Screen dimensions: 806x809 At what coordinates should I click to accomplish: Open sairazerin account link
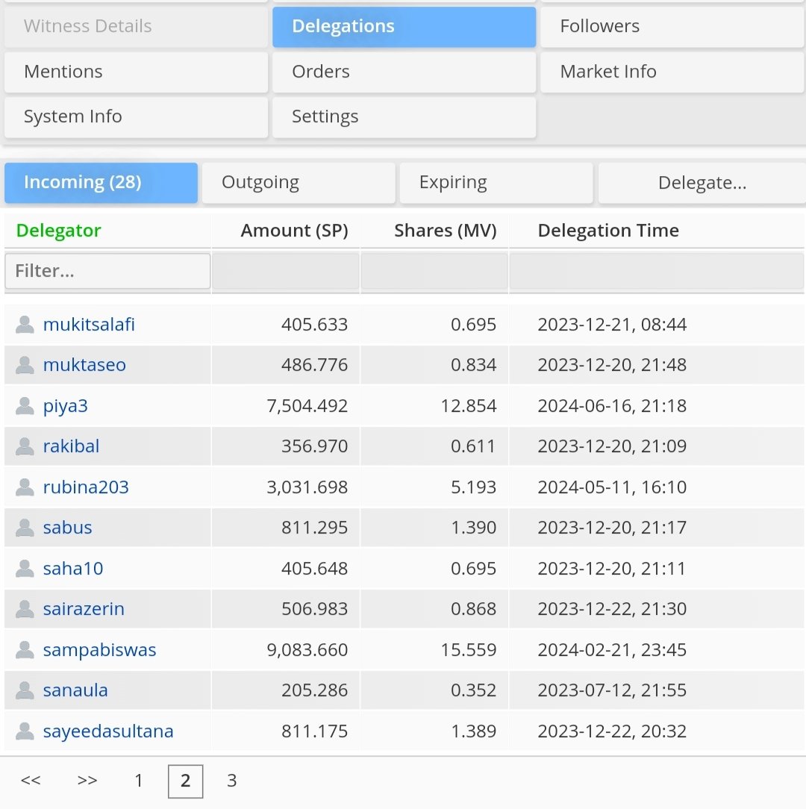pos(84,609)
